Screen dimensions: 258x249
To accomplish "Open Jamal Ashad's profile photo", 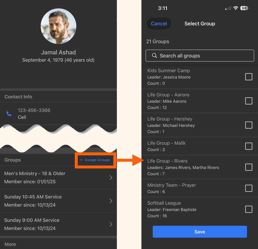I will point(58,26).
